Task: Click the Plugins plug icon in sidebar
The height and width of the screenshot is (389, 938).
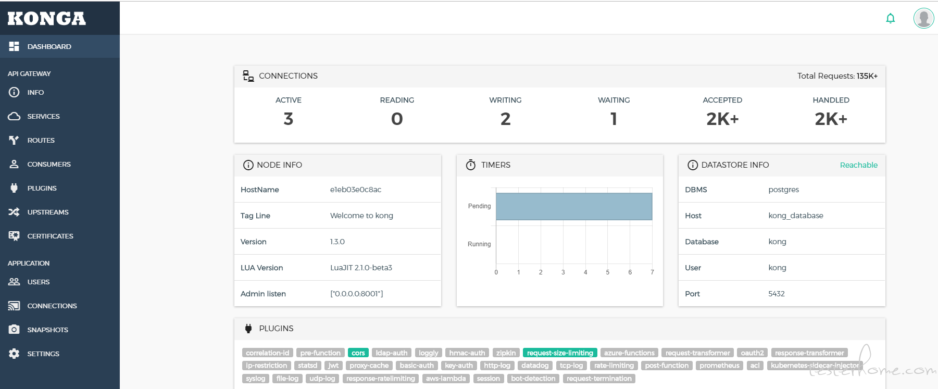Action: (14, 188)
